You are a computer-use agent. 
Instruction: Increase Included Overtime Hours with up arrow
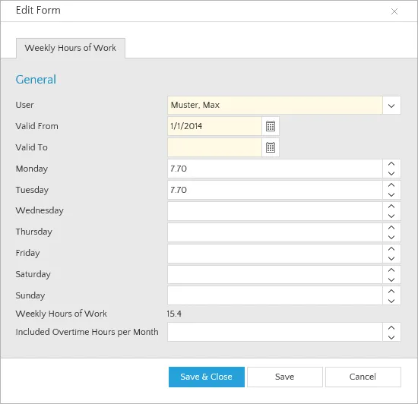(391, 328)
